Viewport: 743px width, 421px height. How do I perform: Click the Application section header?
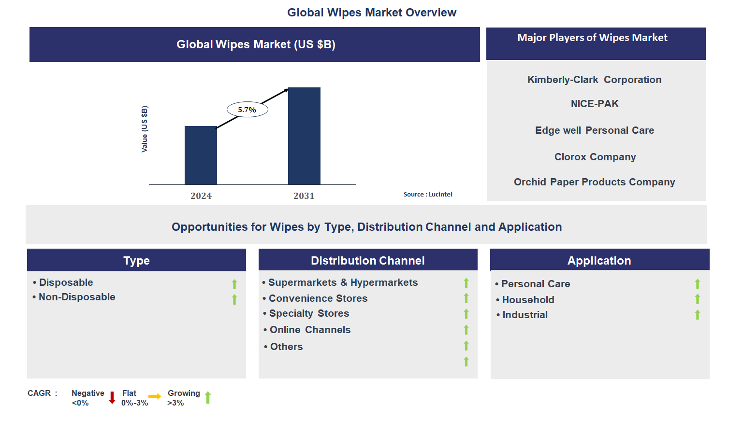click(x=599, y=260)
